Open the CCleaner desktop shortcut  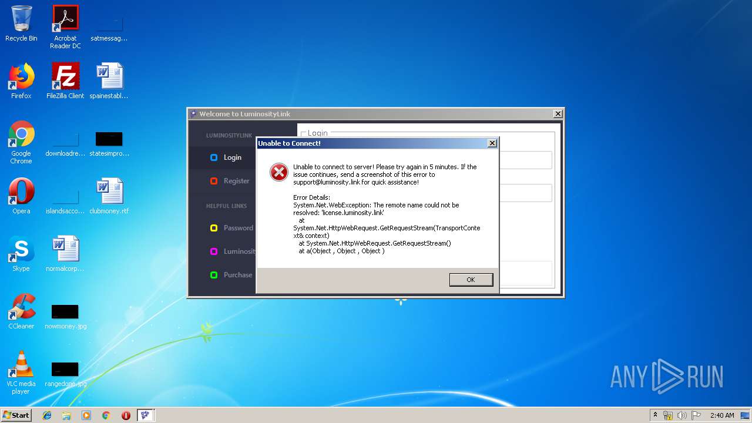[21, 311]
